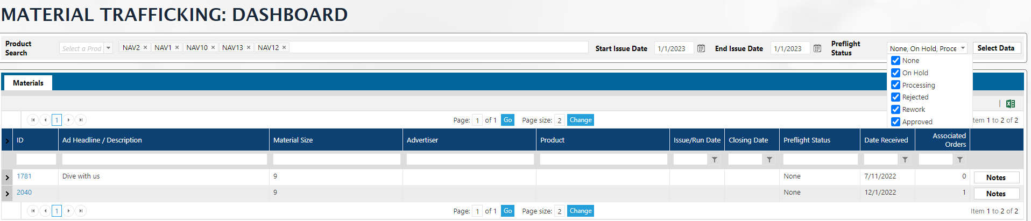1031x221 pixels.
Task: Open the Select a Product dropdown
Action: (108, 48)
